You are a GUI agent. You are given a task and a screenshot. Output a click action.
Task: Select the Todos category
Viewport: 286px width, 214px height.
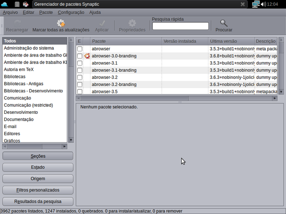pos(35,41)
